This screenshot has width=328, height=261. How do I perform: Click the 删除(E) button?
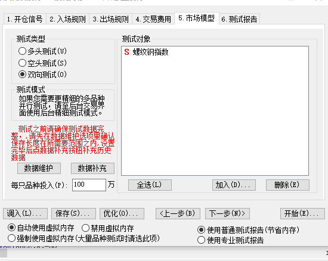tap(287, 185)
